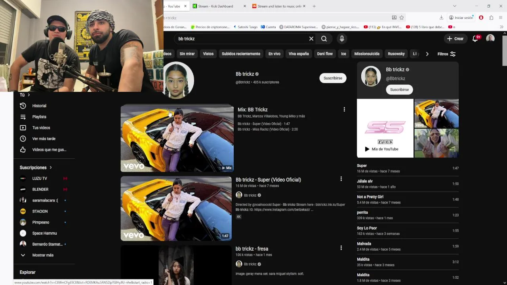Viewport: 507px width, 285px height.
Task: Play Mix de YouTube in side card
Action: [x=381, y=149]
